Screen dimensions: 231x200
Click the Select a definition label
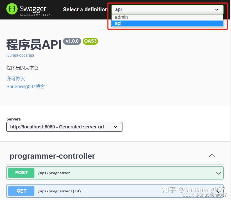85,9
